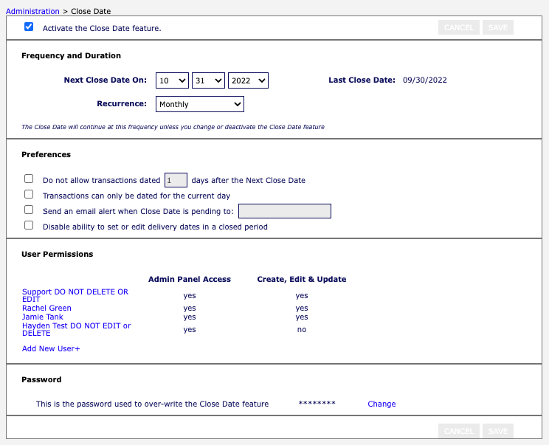Viewport: 549px width, 445px height.
Task: Click Change password link
Action: tap(381, 404)
